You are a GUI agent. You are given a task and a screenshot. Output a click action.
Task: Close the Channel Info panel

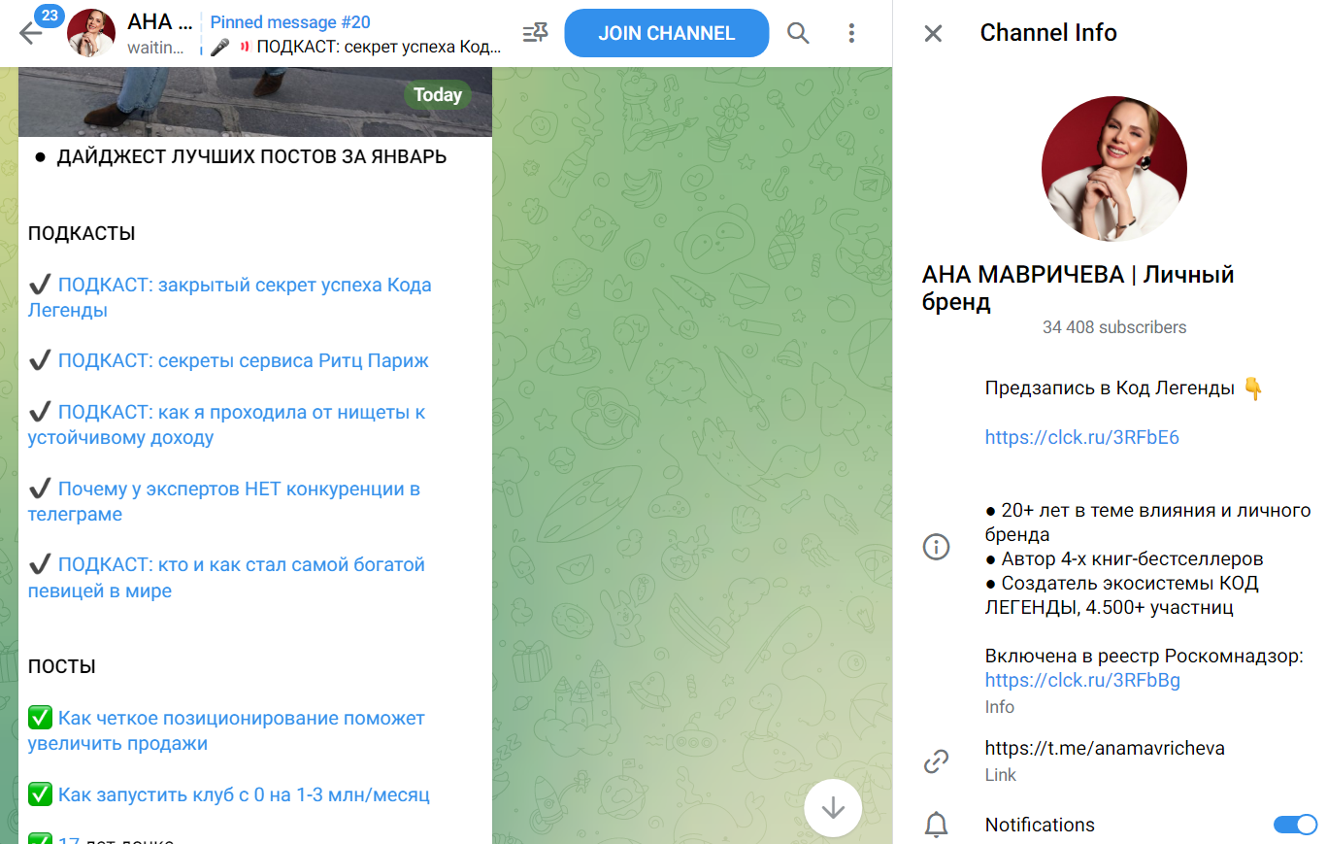(x=933, y=33)
